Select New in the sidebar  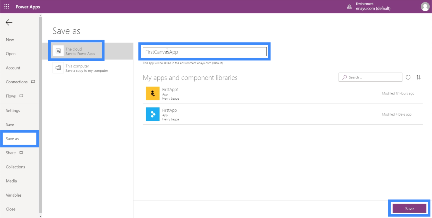(x=10, y=40)
